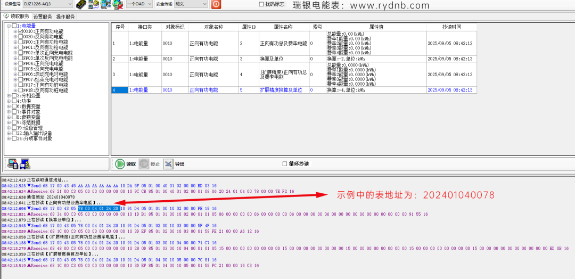Switch to the 读取服务 tab
575x279 pixels.
(x=17, y=16)
